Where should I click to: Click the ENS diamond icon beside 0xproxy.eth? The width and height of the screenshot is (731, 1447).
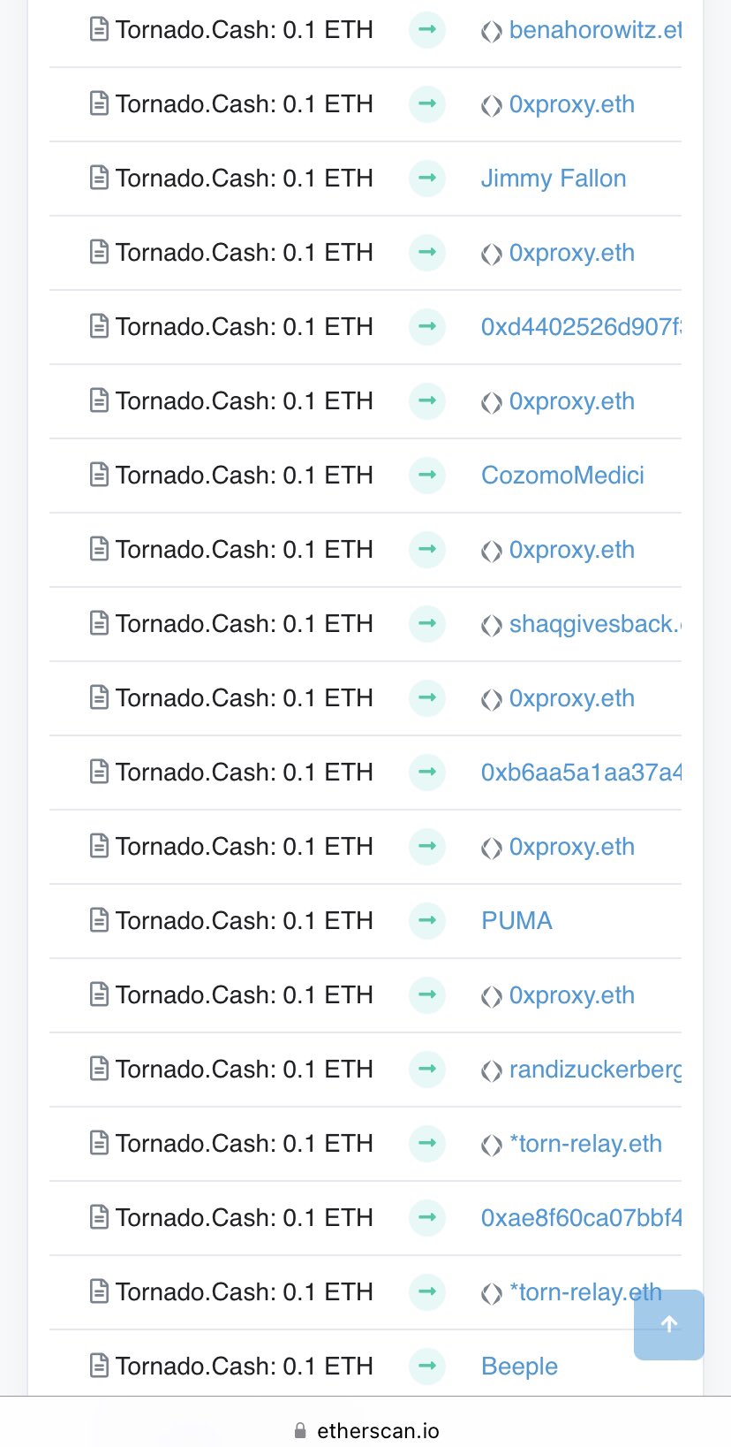(x=491, y=104)
